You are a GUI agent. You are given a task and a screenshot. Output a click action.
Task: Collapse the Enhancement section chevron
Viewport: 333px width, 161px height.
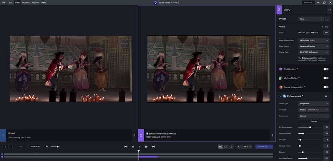click(x=280, y=96)
